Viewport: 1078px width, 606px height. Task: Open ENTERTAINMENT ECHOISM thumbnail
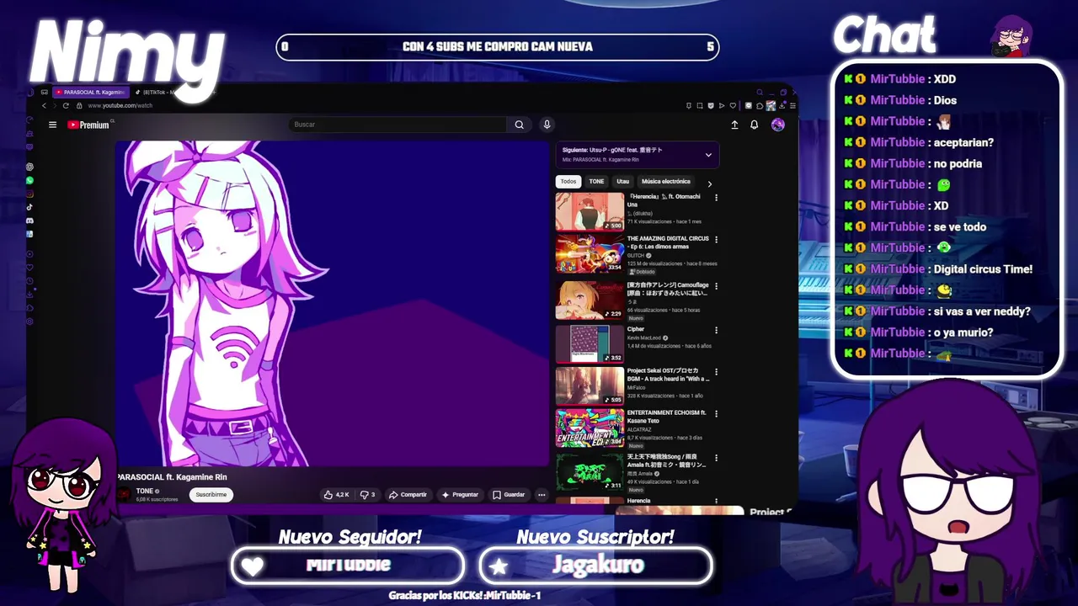590,428
